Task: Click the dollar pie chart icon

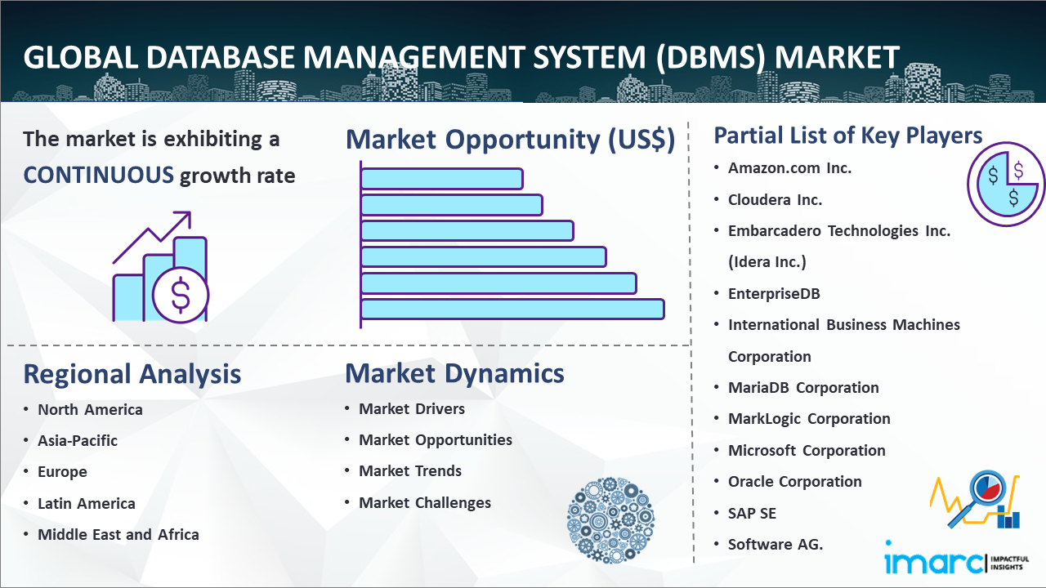Action: point(1005,185)
